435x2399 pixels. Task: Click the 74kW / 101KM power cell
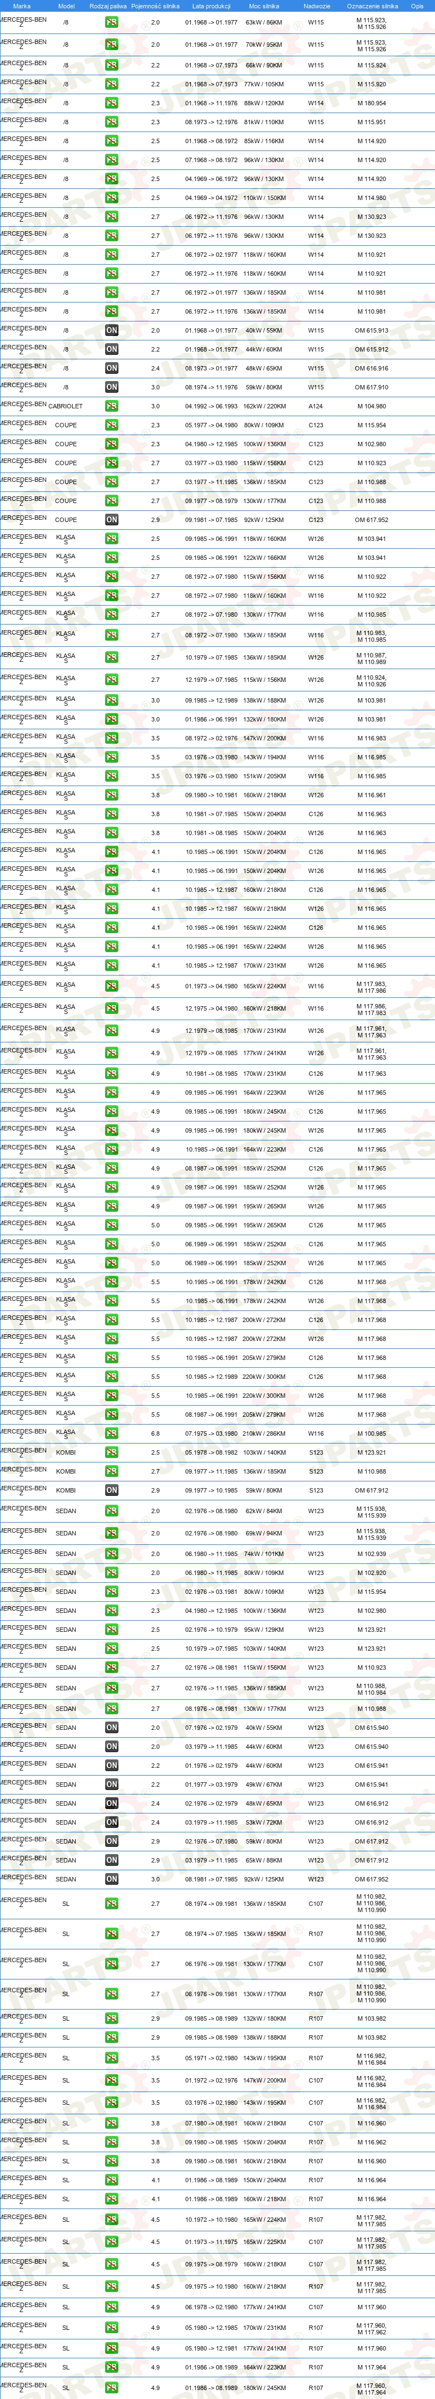point(264,1554)
